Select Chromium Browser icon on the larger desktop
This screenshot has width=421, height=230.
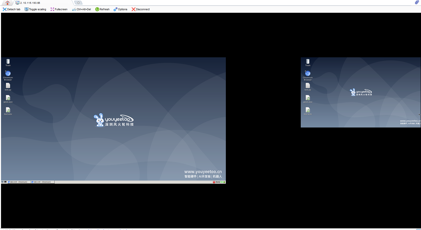click(x=8, y=74)
